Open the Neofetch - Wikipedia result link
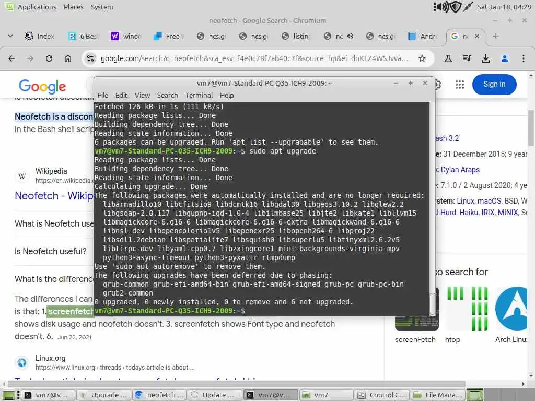Viewport: 535px width, 401px height. tap(54, 196)
